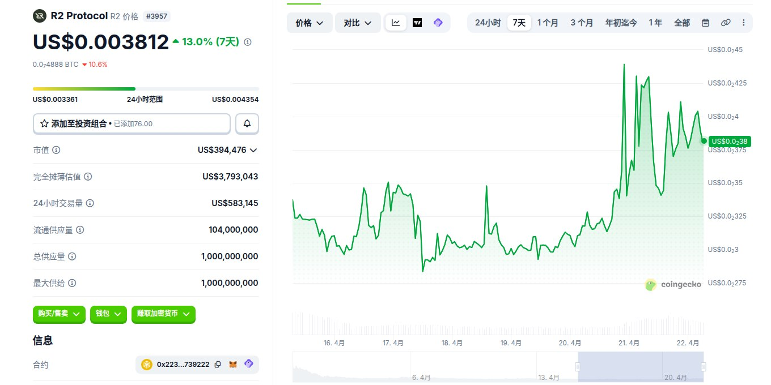Show info tooltip for 市值
The image size is (771, 385).
[56, 150]
